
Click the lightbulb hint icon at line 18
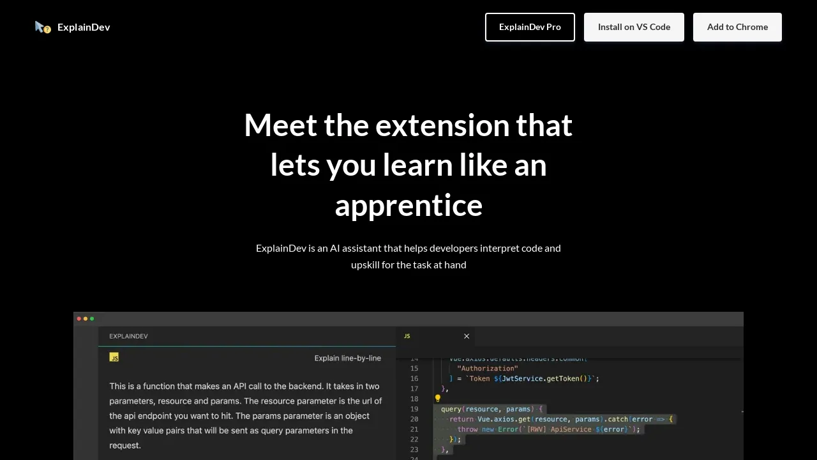point(438,398)
